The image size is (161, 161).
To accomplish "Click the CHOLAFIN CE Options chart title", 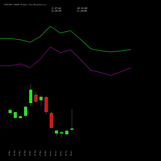I will pyautogui.click(x=25, y=5).
